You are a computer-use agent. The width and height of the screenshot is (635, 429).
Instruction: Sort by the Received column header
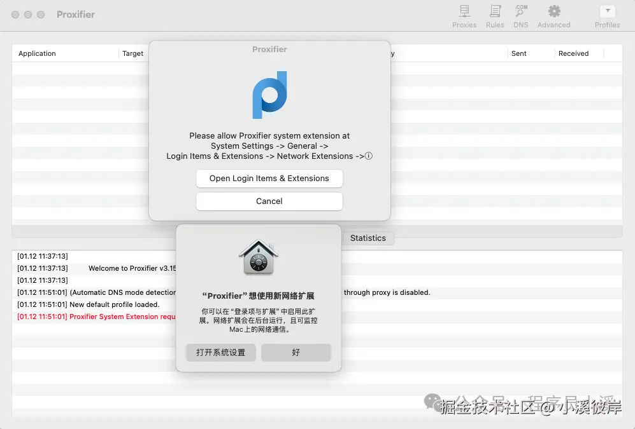point(579,53)
